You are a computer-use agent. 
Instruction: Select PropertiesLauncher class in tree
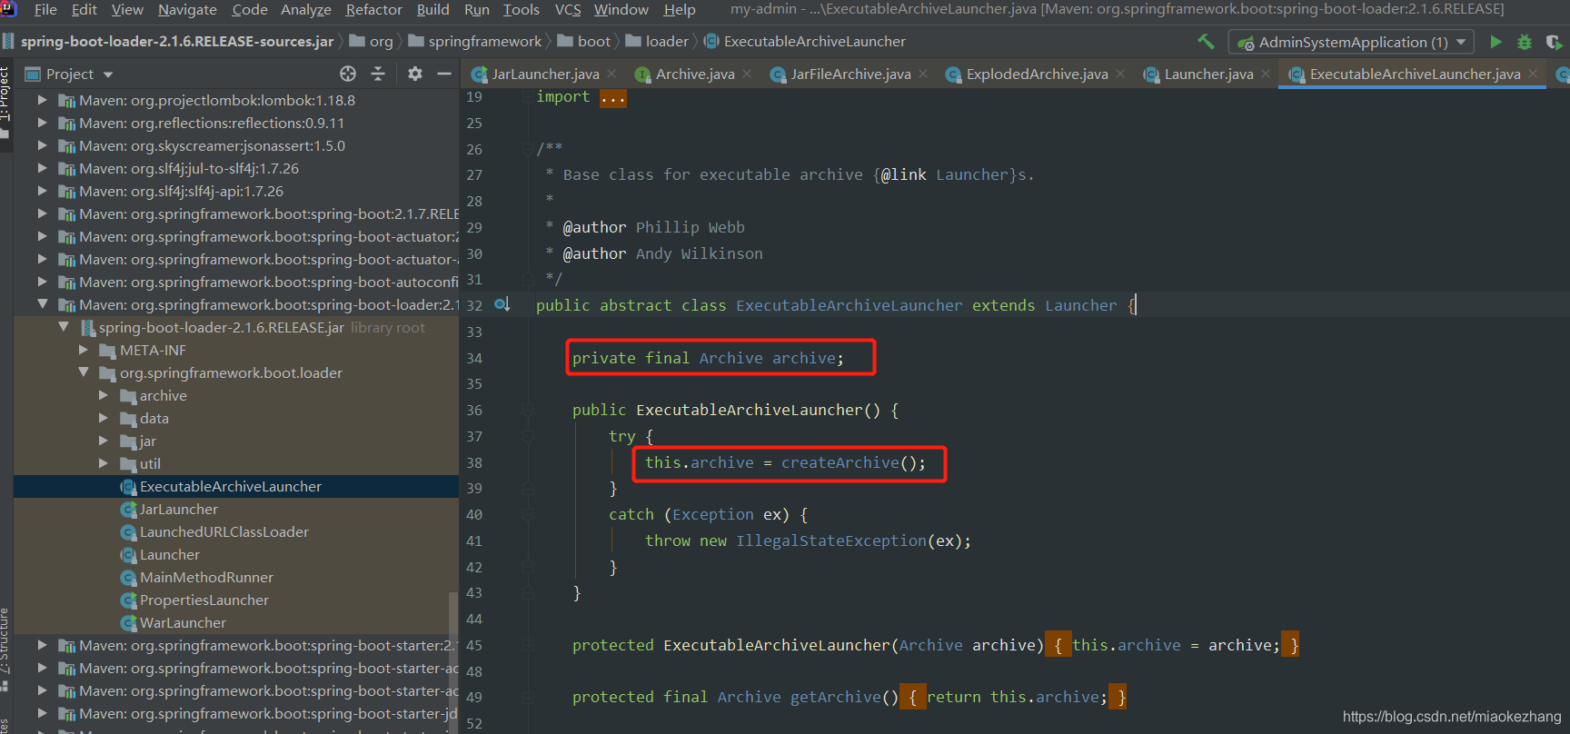click(x=204, y=600)
